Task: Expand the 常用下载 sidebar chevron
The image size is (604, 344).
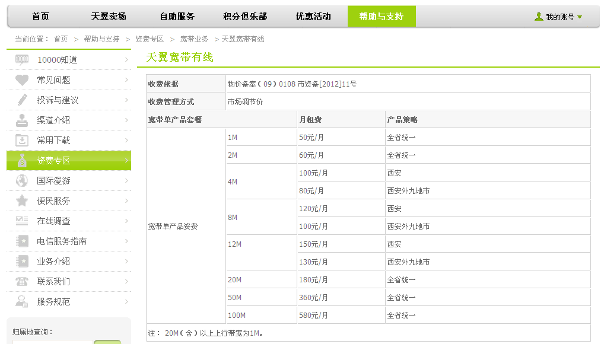Action: [x=127, y=140]
